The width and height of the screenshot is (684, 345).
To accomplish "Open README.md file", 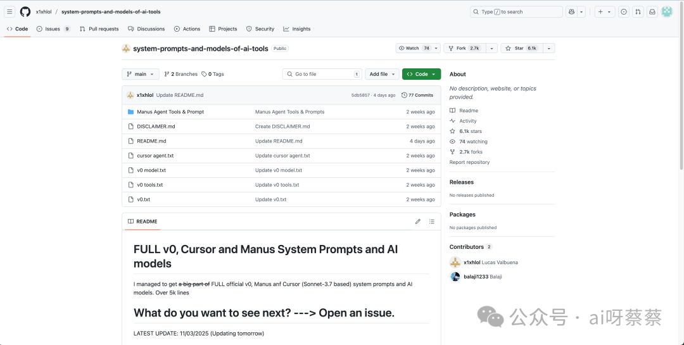I will (151, 141).
